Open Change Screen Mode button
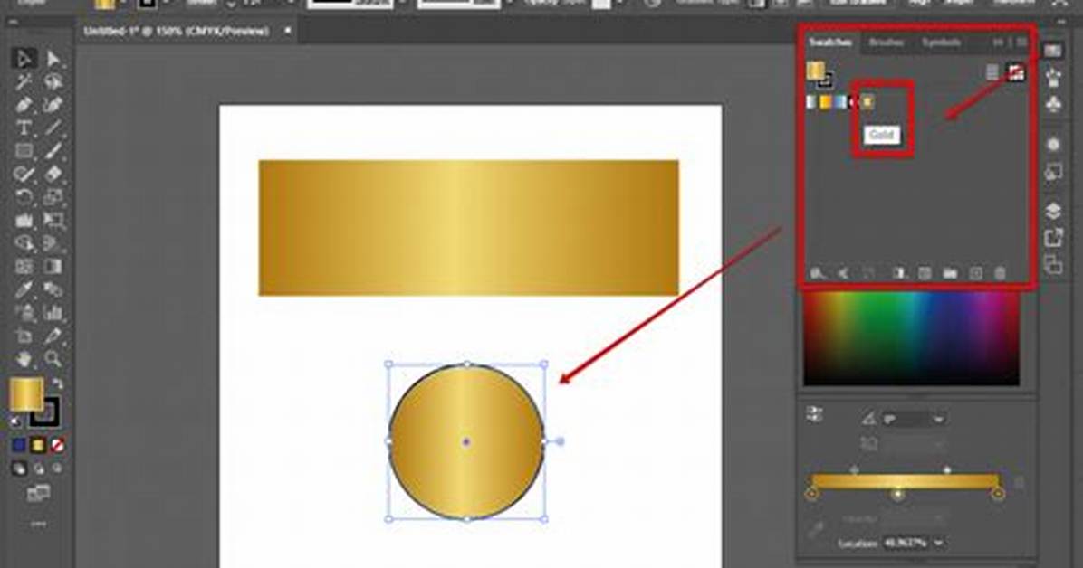The image size is (1083, 568). click(x=38, y=493)
